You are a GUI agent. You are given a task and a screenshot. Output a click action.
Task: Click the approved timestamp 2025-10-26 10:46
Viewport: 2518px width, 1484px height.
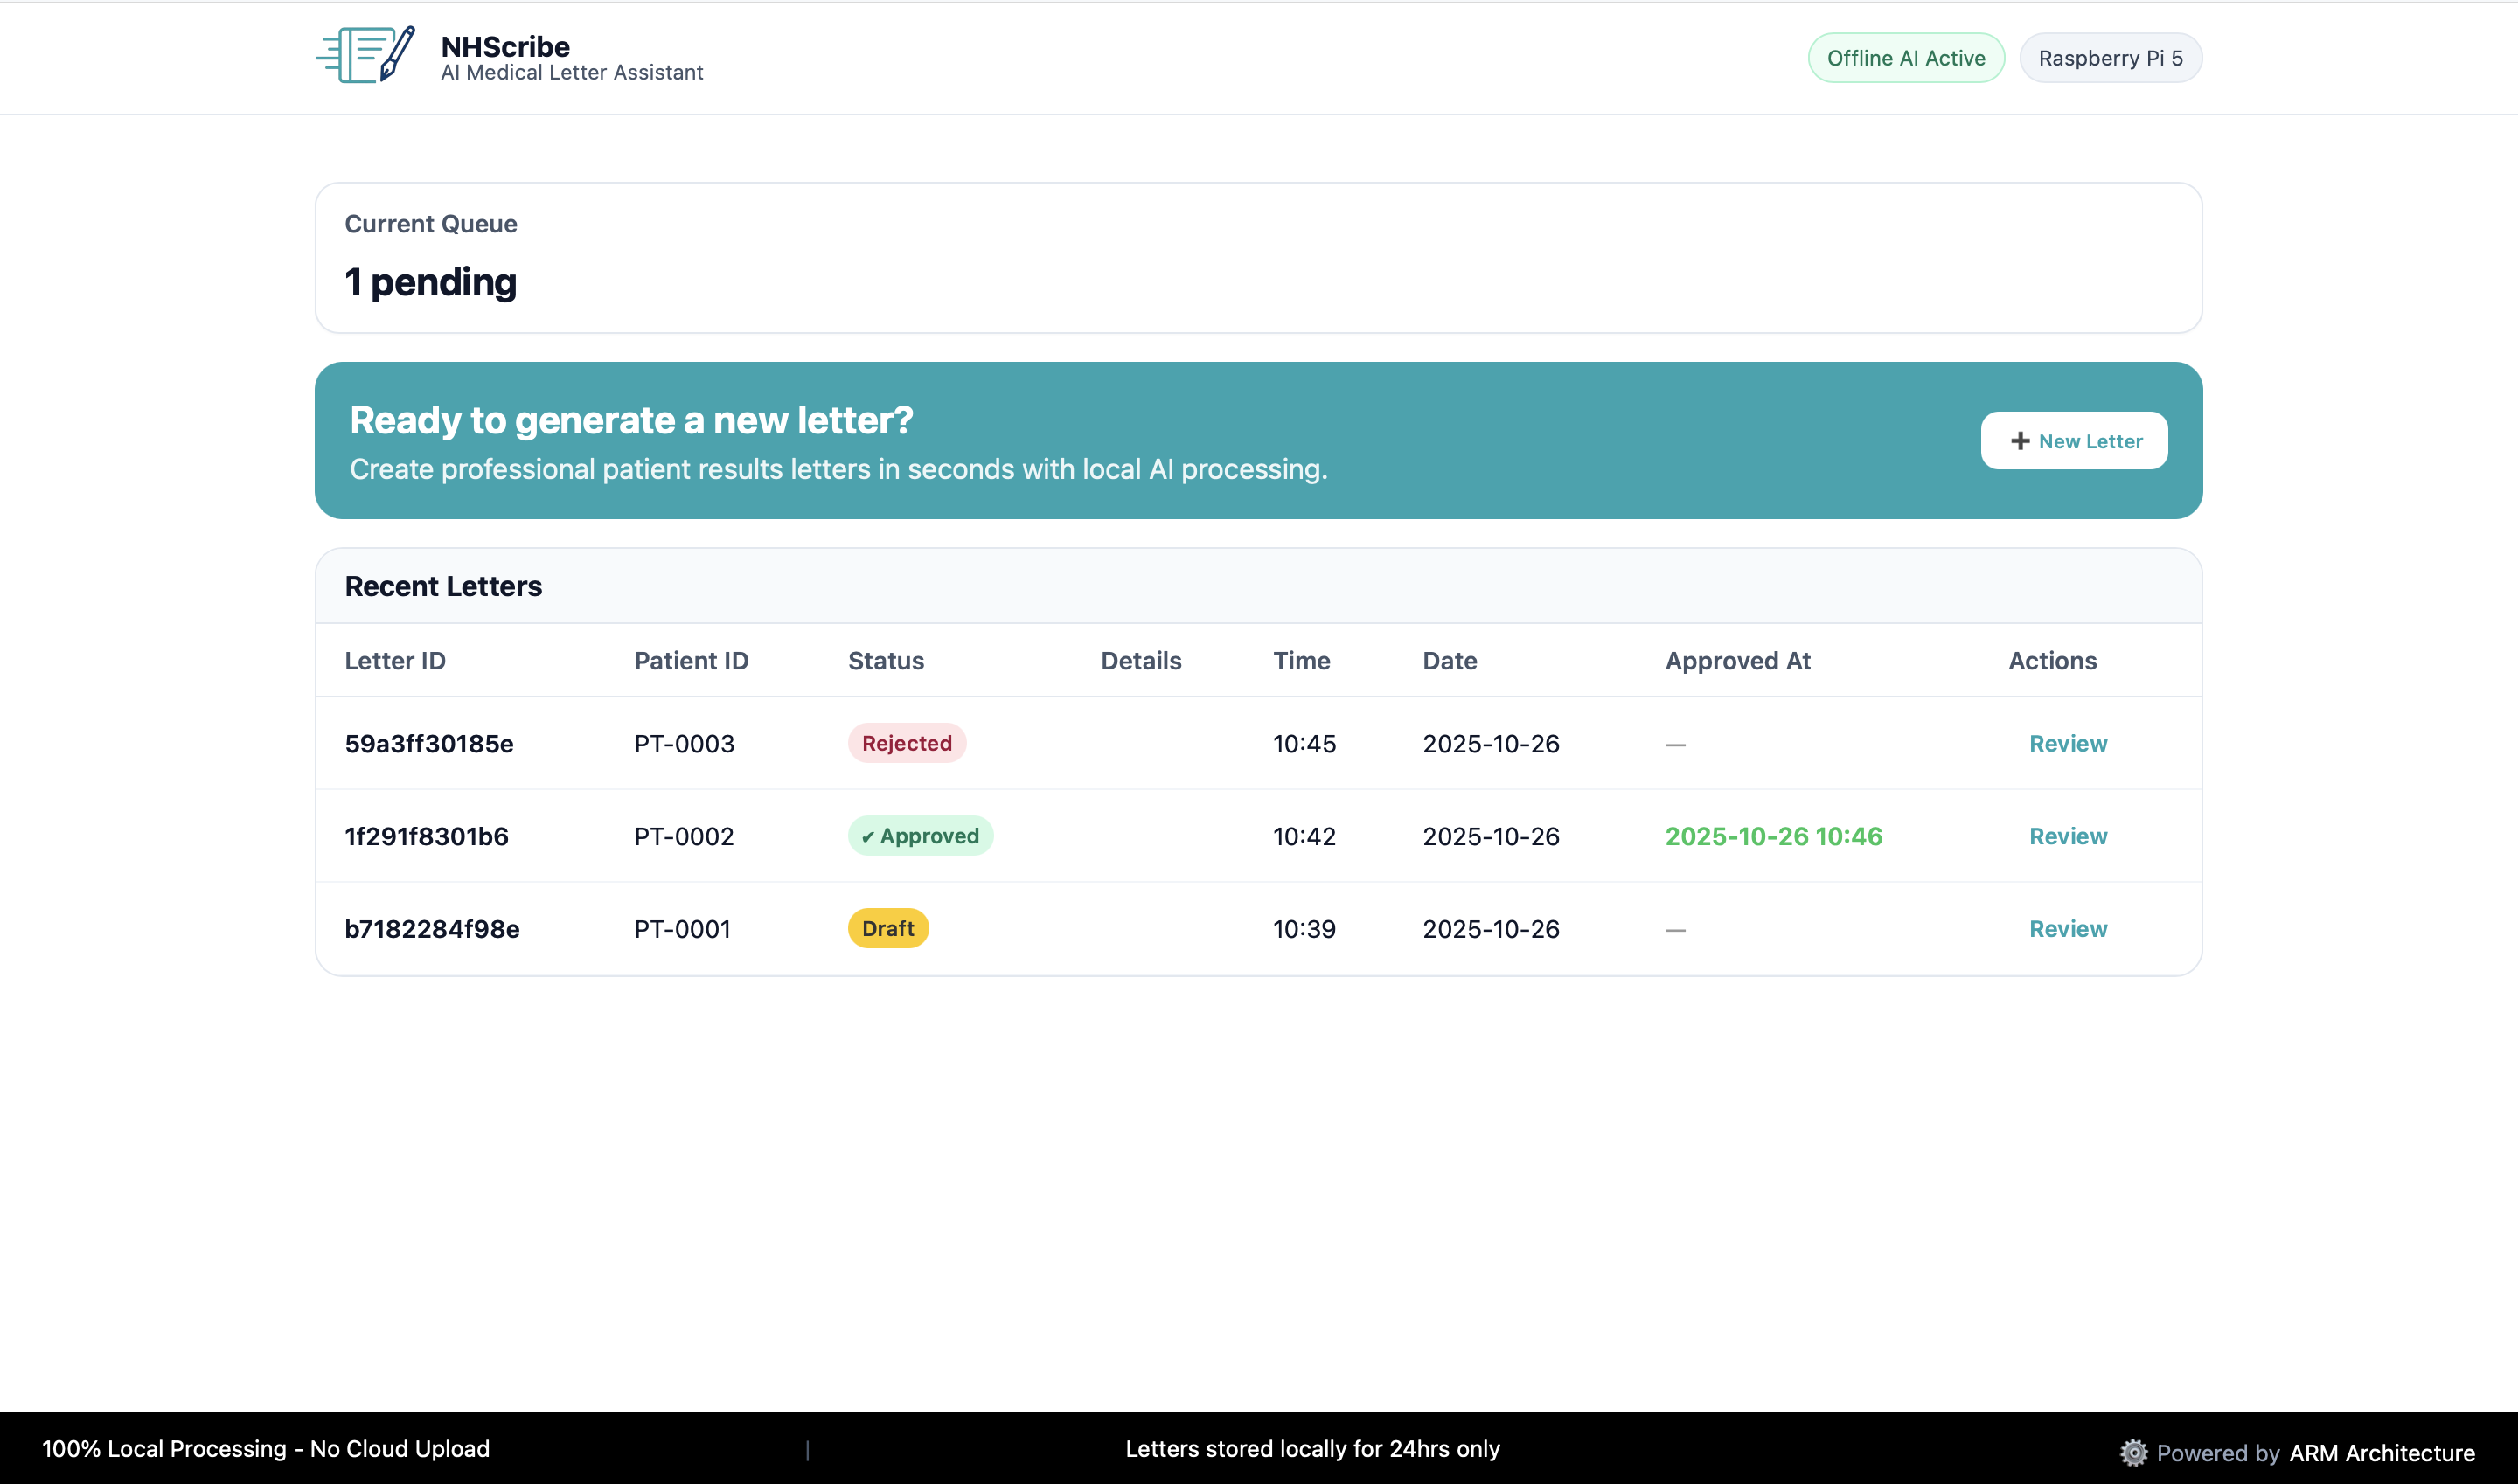pos(1773,836)
